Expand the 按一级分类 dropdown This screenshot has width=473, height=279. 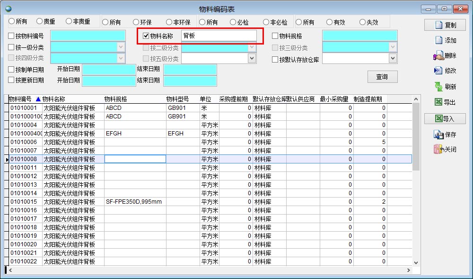click(121, 47)
